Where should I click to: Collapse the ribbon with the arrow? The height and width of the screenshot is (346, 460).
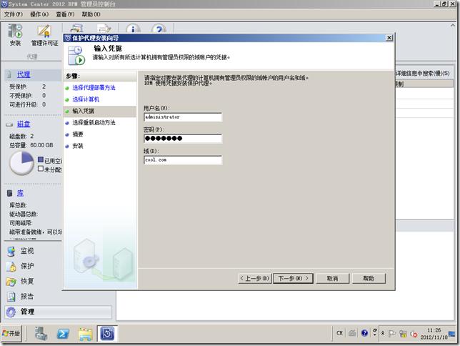(452, 26)
